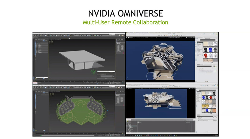
Task: Open reference coordinate system dropdown in top-left toolbar
Action: (59, 36)
